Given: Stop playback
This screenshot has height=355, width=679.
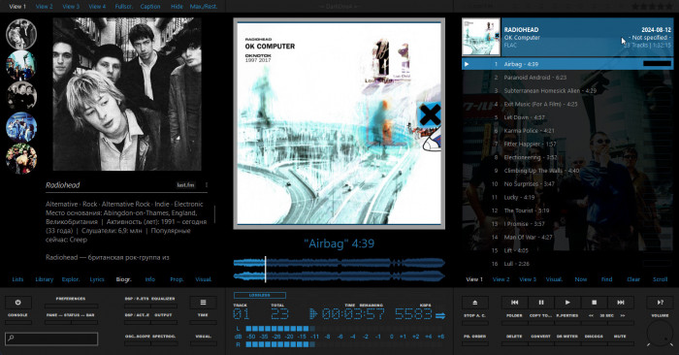Looking at the screenshot, I should 594,303.
